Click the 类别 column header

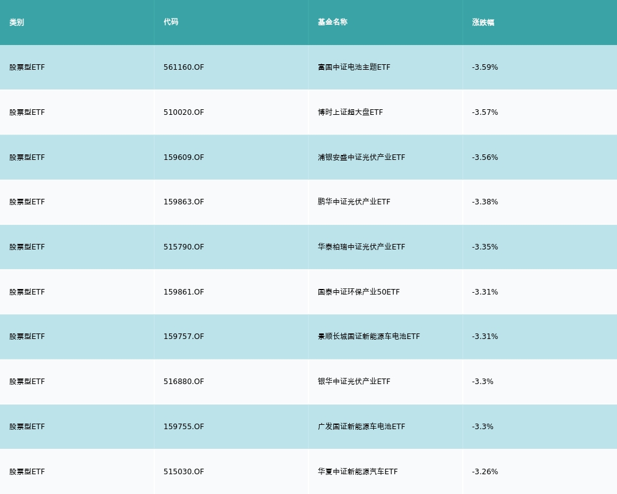point(17,22)
